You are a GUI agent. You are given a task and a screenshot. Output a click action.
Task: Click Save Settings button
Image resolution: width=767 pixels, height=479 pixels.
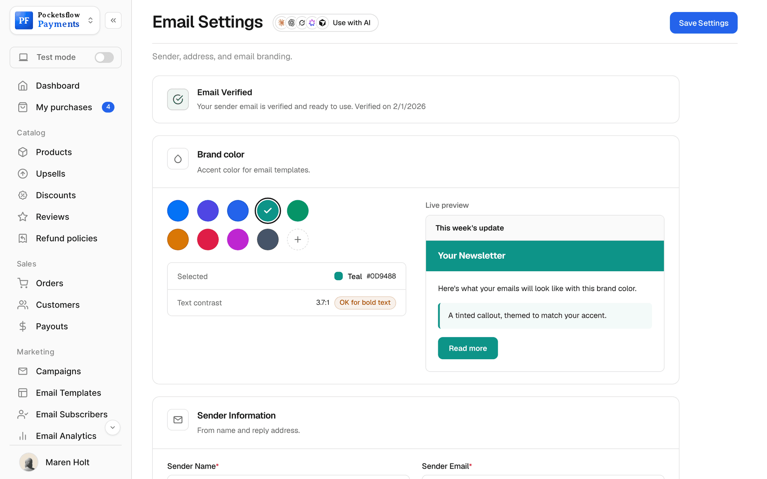703,23
